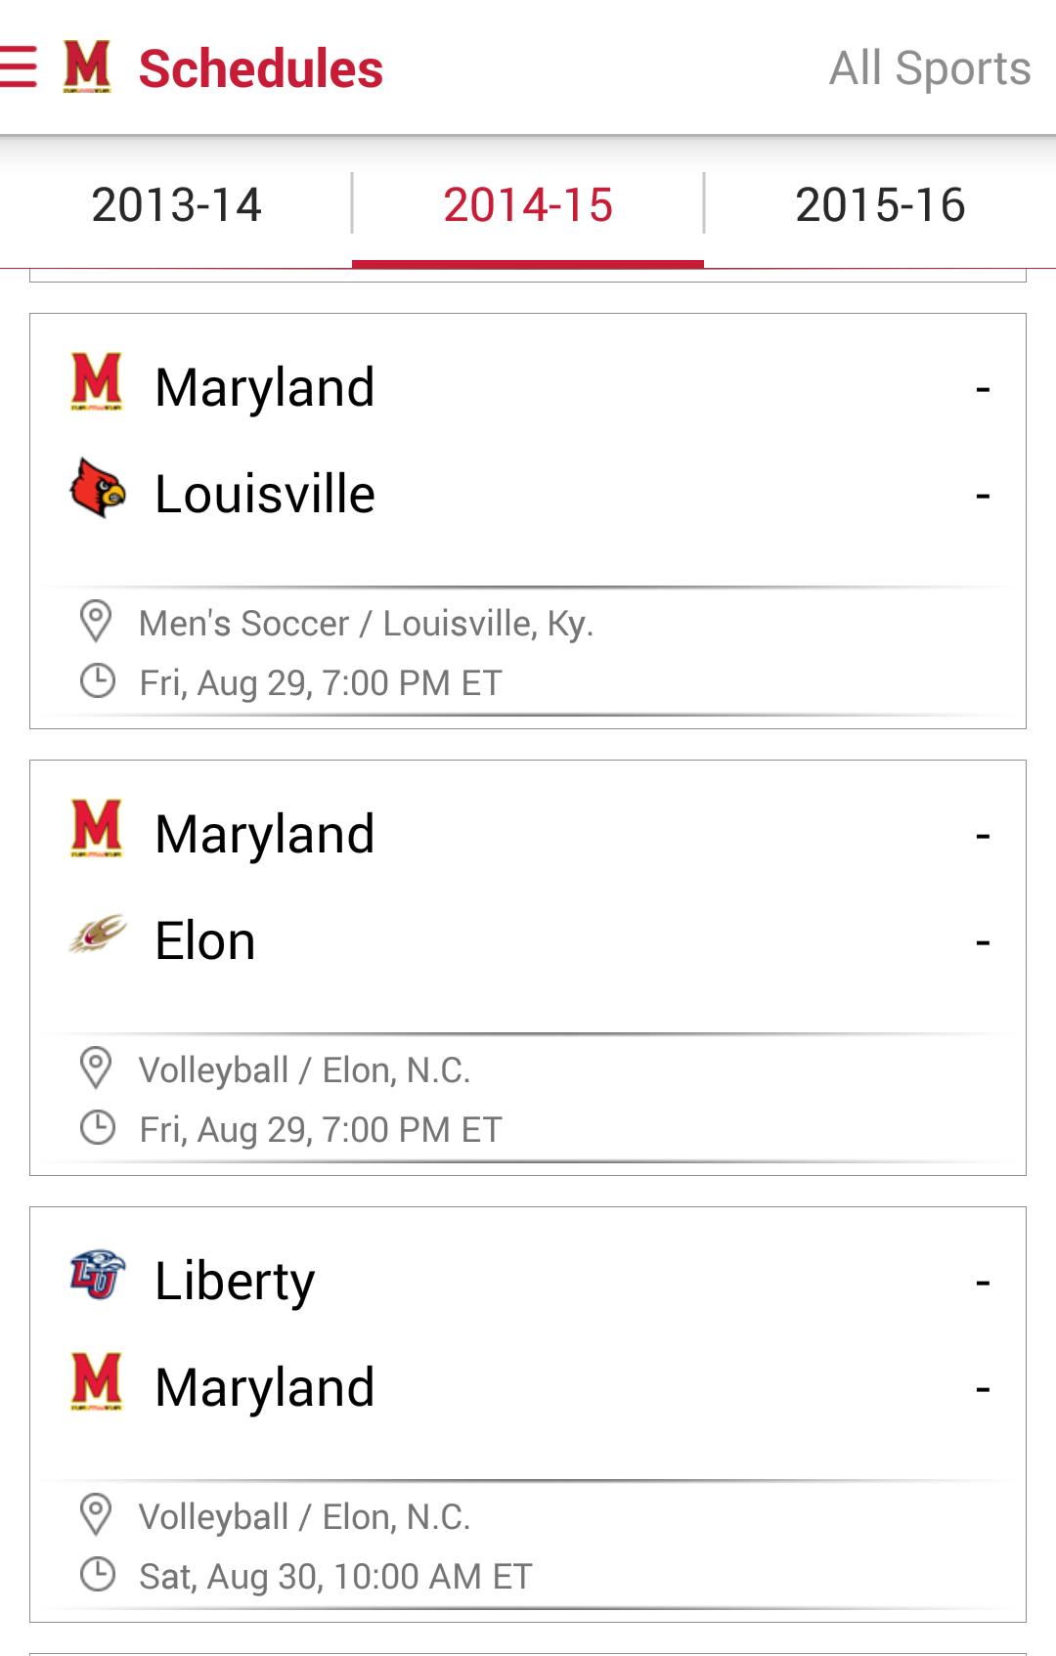The height and width of the screenshot is (1656, 1056).
Task: Tap clock icon for Sat, Aug 30 game
Action: point(97,1575)
